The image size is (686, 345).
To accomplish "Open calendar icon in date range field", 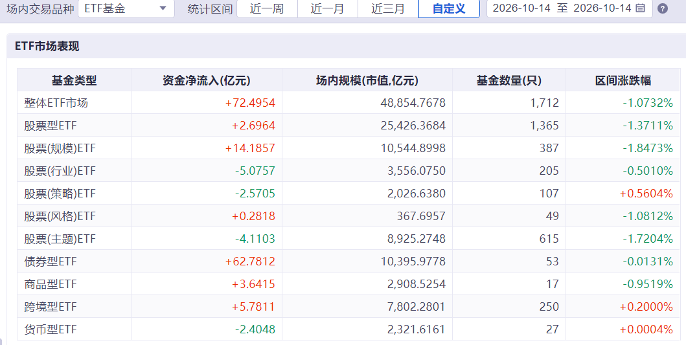I will coord(640,8).
